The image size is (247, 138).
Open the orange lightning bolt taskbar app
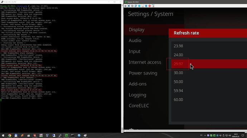[x=22, y=136]
